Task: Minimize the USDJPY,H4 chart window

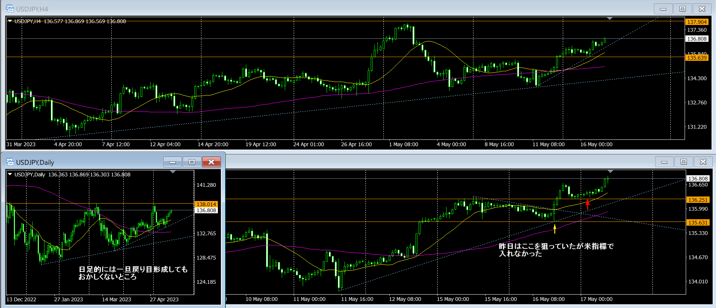Action: (663, 9)
